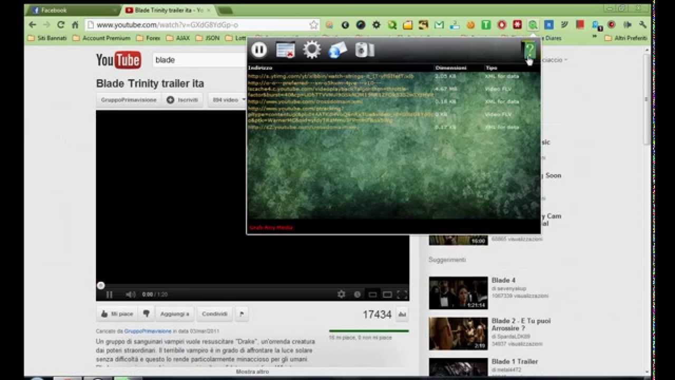Open the Blade 4 video thumbnail
Viewport: 675px width, 380px height.
(x=458, y=293)
